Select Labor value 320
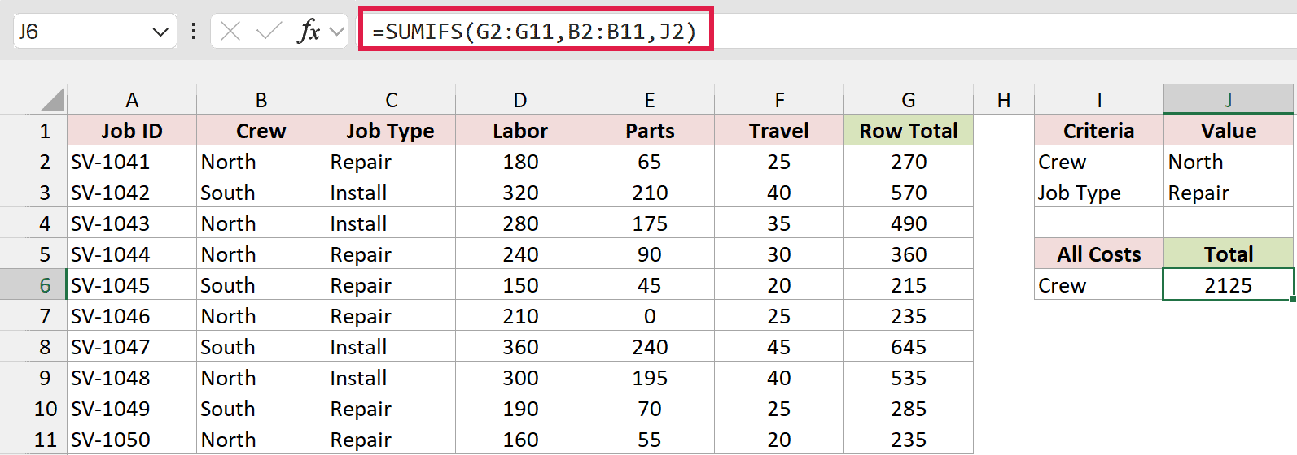 coord(520,193)
